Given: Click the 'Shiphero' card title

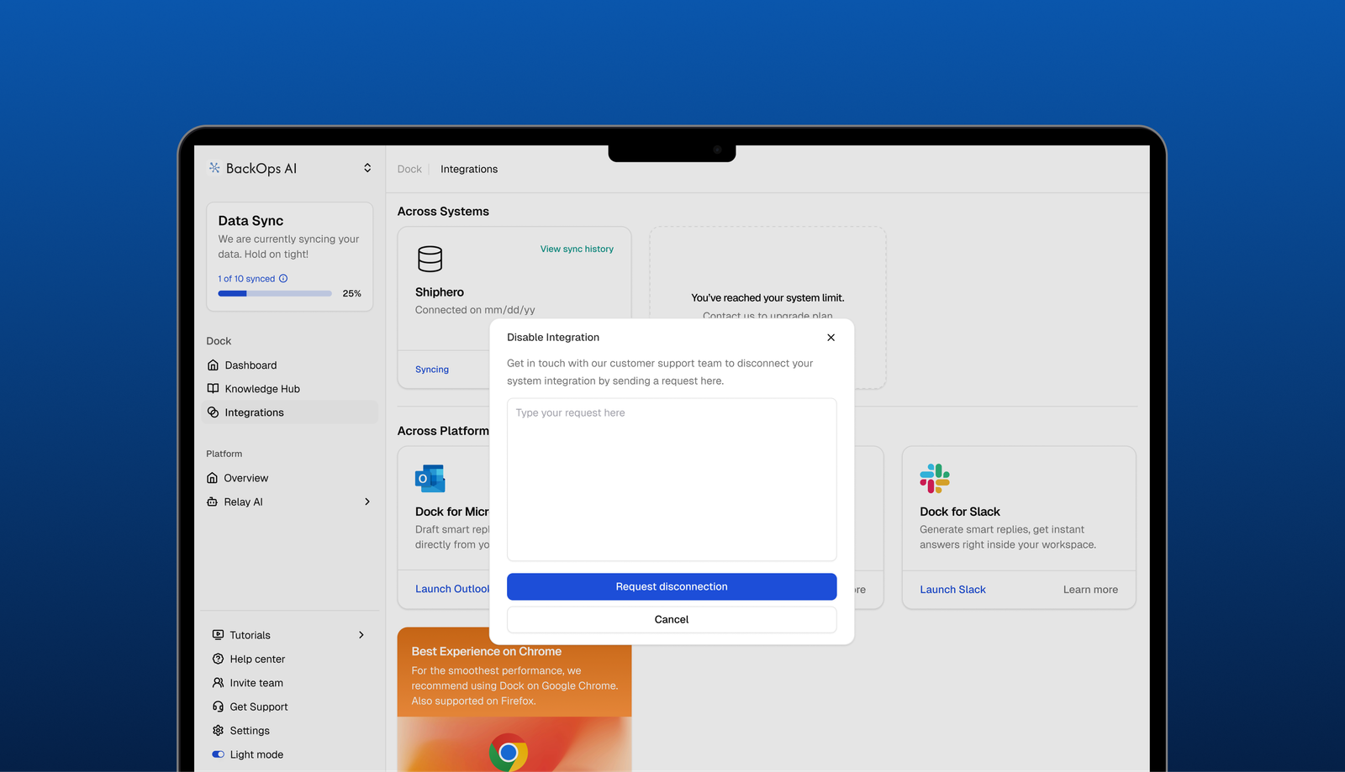Looking at the screenshot, I should pyautogui.click(x=440, y=292).
